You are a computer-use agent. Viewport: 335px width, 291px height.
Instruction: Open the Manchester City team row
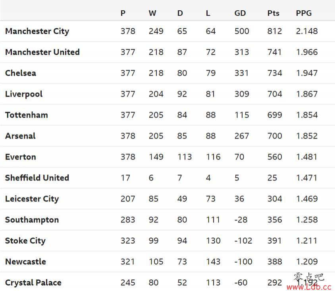167,31
